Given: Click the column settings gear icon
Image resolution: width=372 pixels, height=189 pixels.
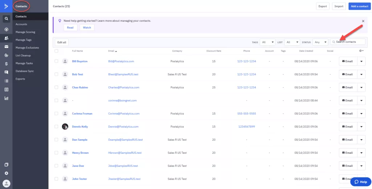Looking at the screenshot, I should click(x=361, y=51).
